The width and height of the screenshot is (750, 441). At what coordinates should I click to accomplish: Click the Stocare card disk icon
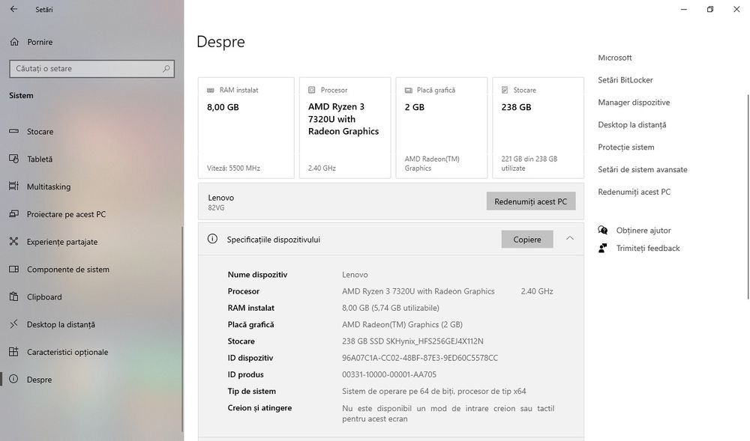click(x=505, y=90)
